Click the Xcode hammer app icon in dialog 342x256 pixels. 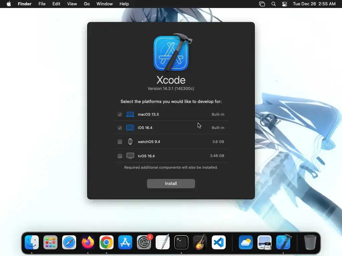[172, 52]
